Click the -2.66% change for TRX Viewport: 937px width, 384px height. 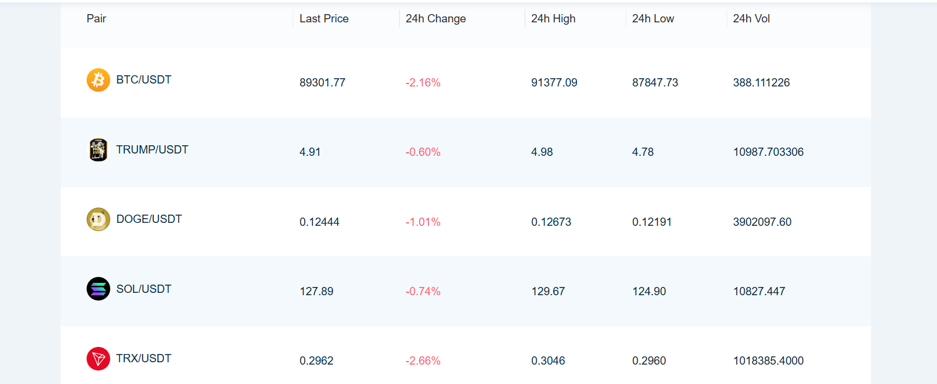(423, 361)
